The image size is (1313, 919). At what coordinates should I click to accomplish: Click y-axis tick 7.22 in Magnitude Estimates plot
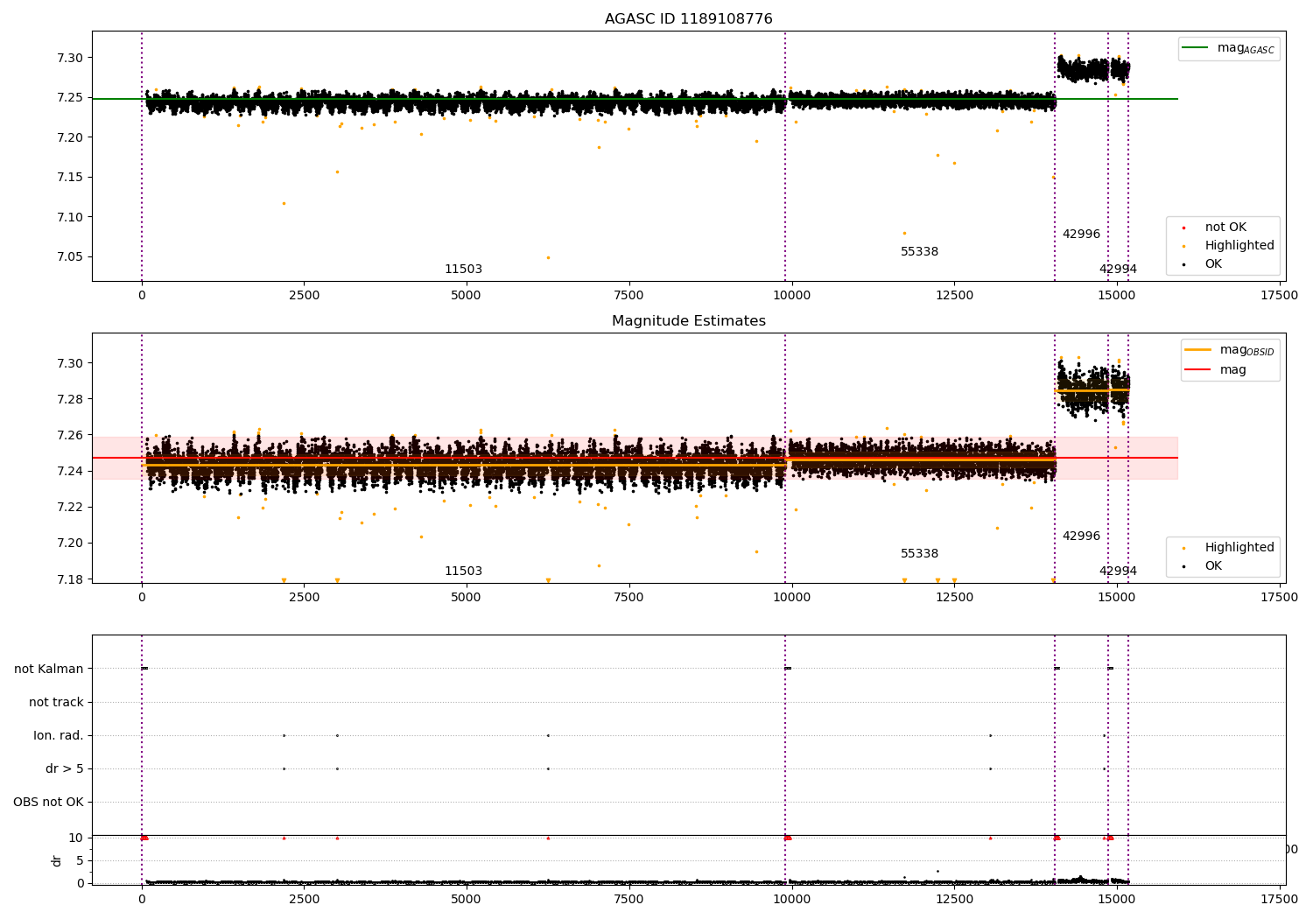(70, 508)
